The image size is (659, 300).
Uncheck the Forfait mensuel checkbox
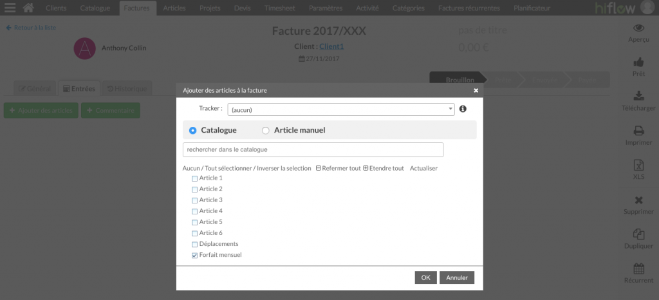pyautogui.click(x=194, y=255)
